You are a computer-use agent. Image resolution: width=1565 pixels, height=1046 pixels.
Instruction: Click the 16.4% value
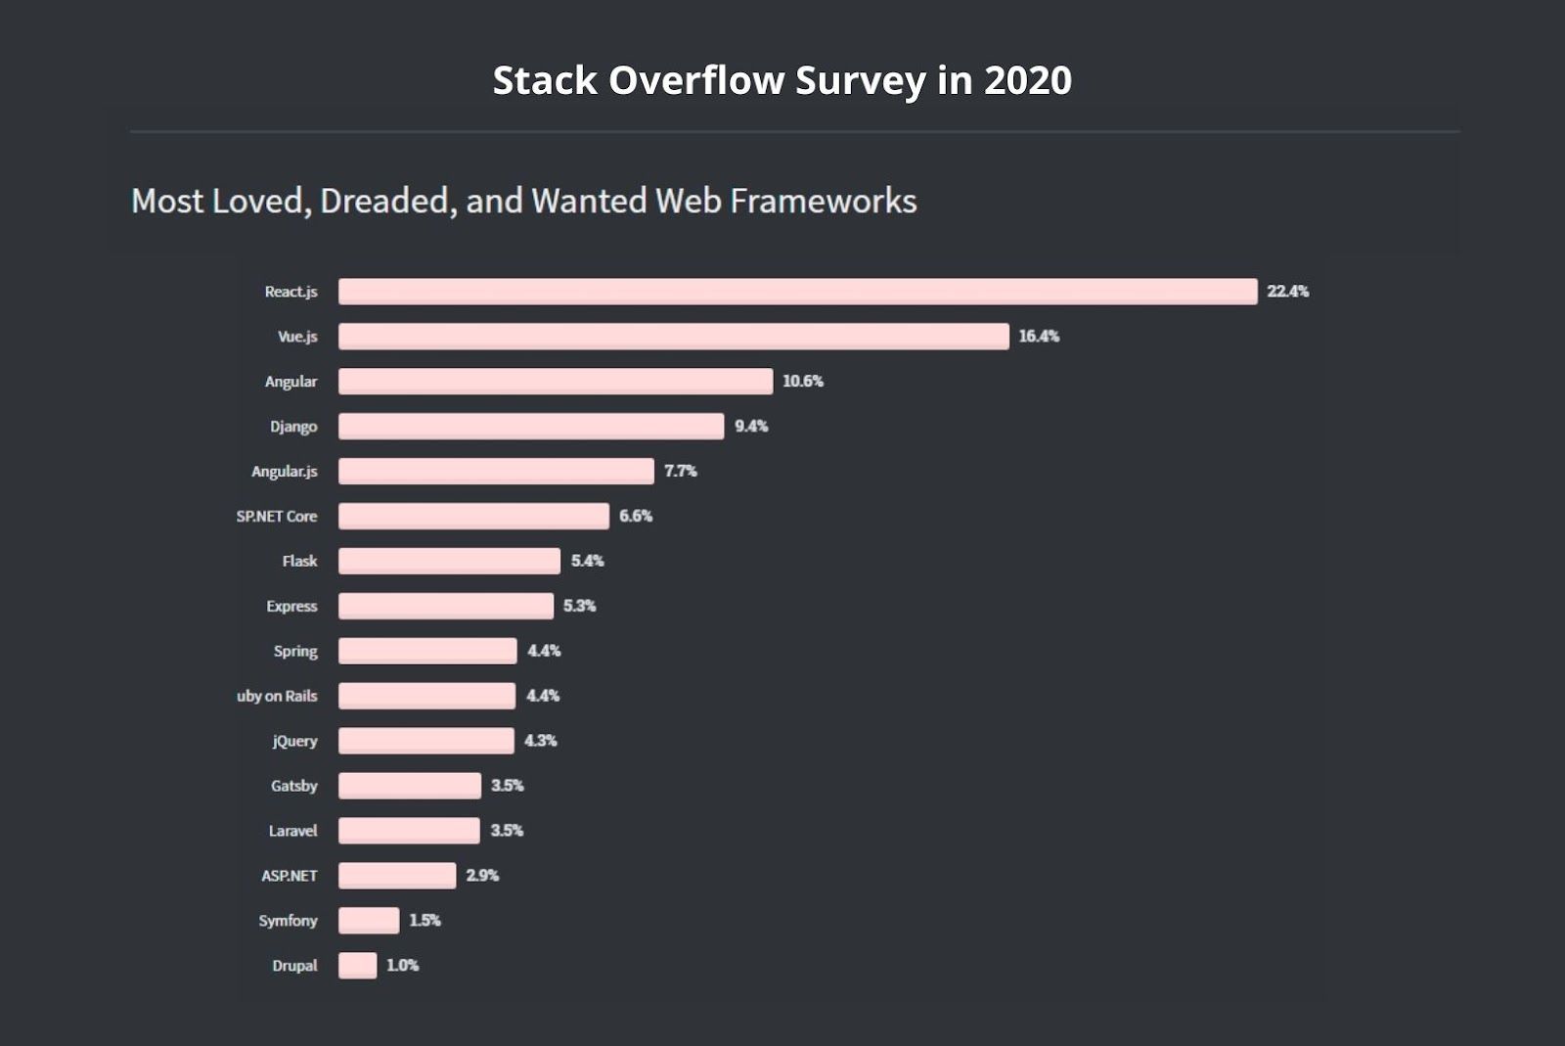coord(1039,337)
